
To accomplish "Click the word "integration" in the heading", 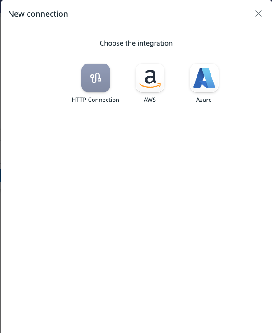I will [155, 43].
